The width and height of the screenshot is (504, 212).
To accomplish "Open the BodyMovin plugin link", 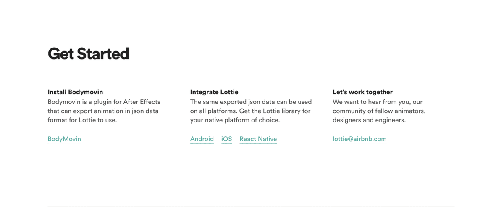I will [x=64, y=139].
